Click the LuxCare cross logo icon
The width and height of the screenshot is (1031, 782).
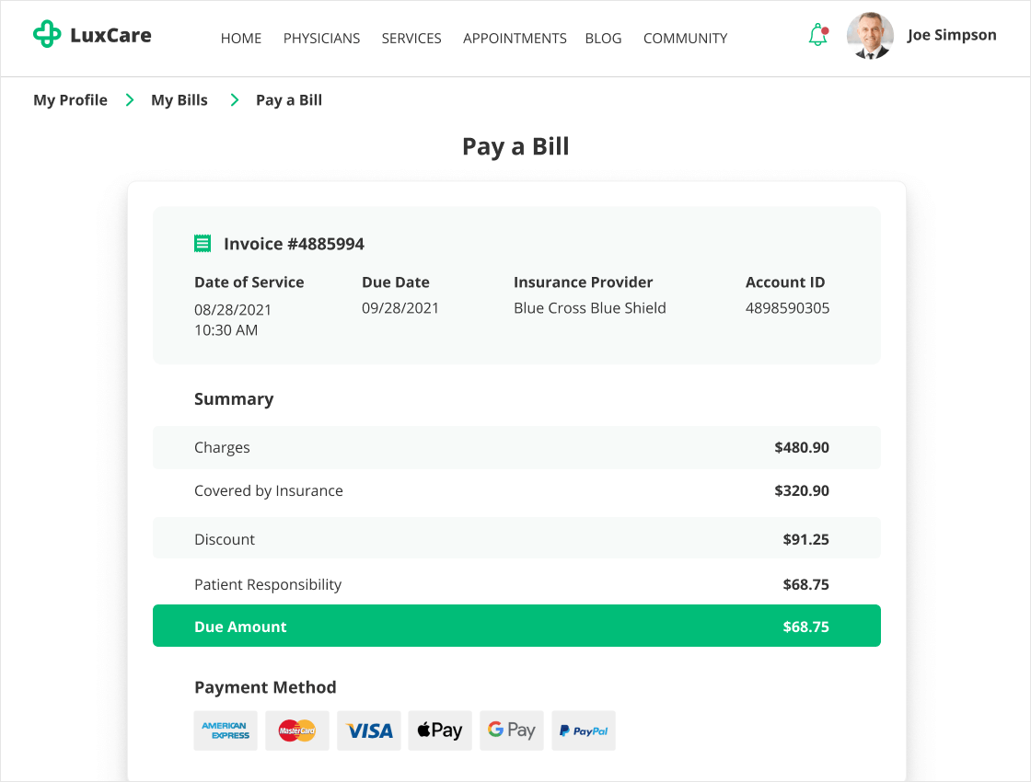[x=47, y=35]
